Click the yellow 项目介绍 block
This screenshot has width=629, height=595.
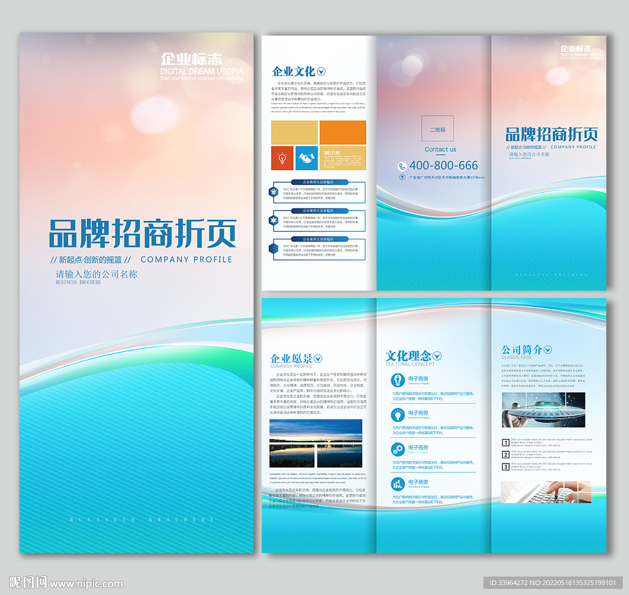(343, 158)
